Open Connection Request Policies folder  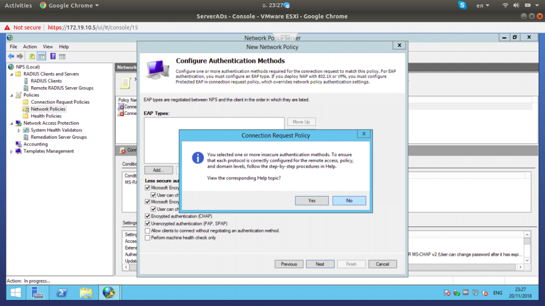point(60,102)
